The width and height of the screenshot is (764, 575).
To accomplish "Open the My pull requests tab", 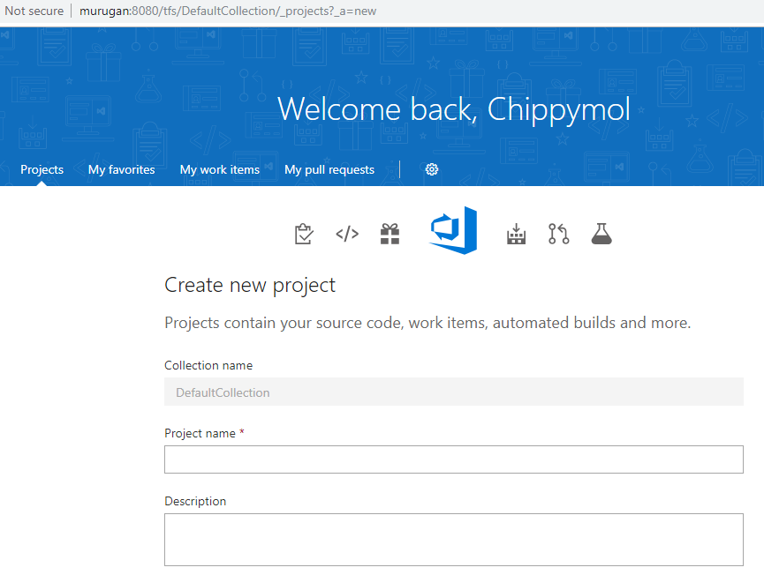I will click(x=329, y=170).
